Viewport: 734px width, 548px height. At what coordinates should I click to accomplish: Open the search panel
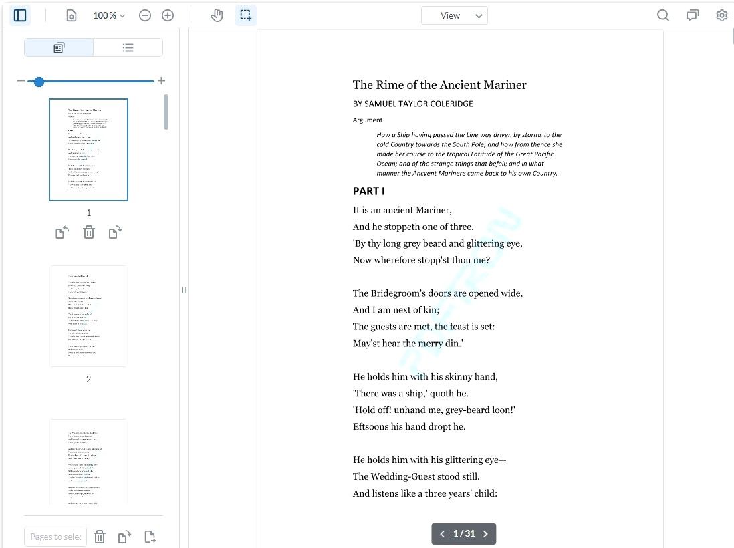(662, 15)
